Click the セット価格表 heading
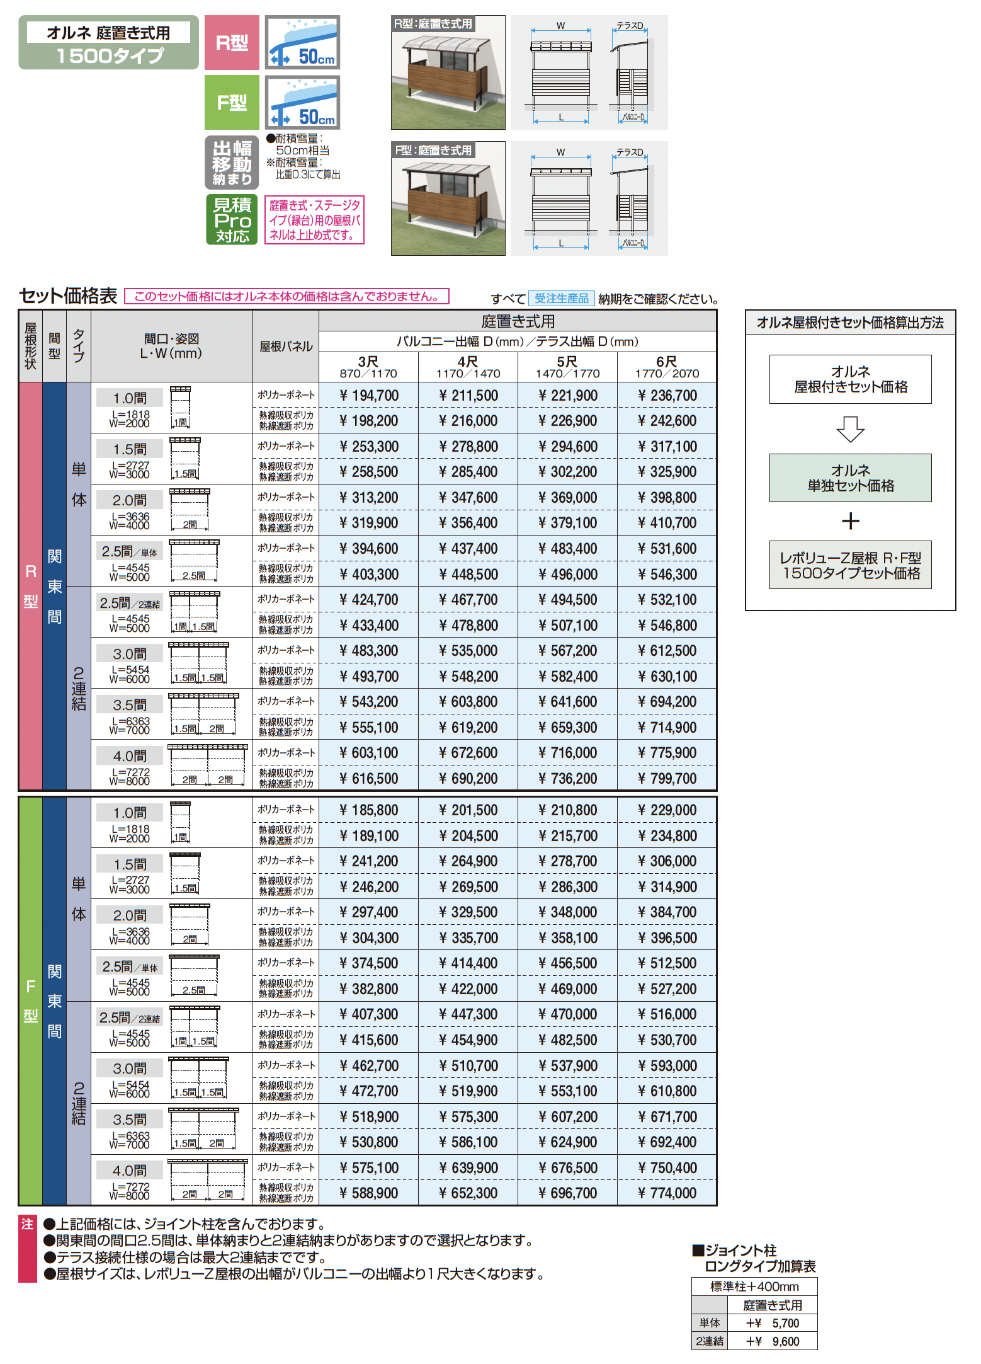Image resolution: width=981 pixels, height=1364 pixels. [68, 295]
